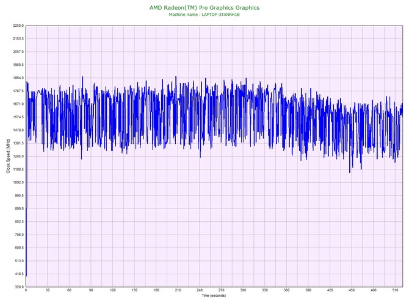Click the 2250.0 y-axis value
The height and width of the screenshot is (306, 409).
[x=18, y=26]
